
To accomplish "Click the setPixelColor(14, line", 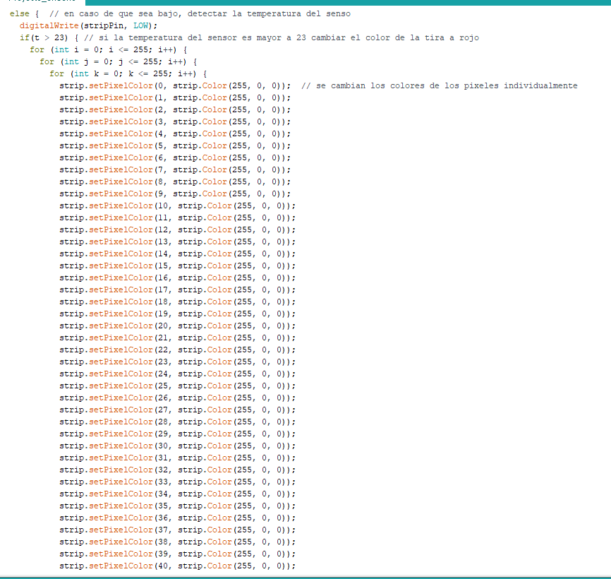I will point(178,253).
